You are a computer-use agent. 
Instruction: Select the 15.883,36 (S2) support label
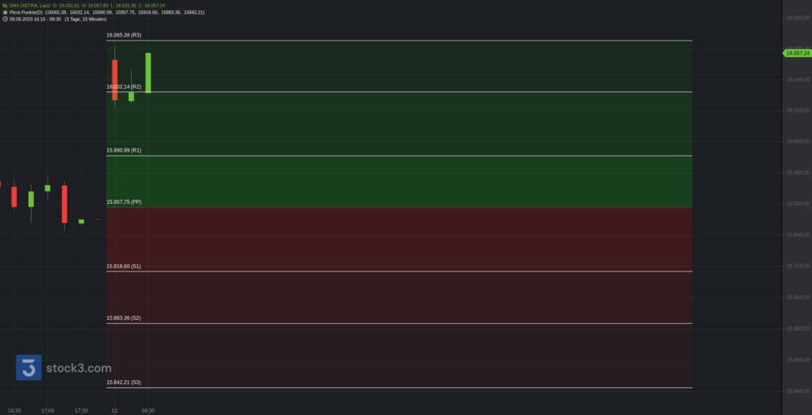[124, 318]
